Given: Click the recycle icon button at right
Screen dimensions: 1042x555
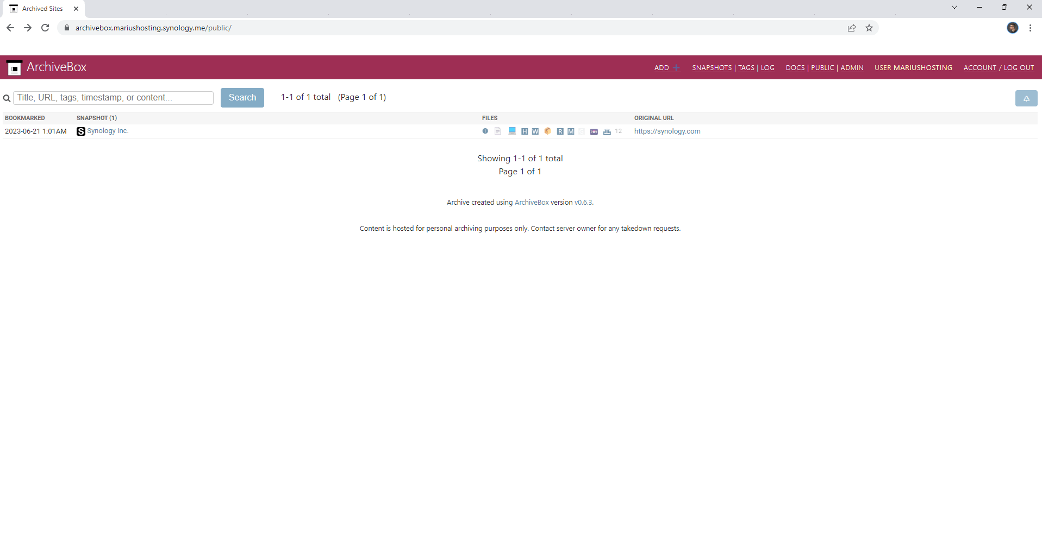Looking at the screenshot, I should (1026, 98).
